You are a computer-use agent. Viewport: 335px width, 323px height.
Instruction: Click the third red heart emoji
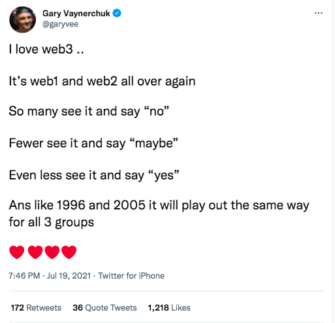click(52, 252)
